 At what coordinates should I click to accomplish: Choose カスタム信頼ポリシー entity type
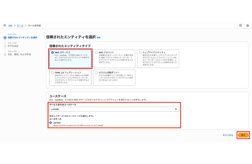(x=96, y=73)
